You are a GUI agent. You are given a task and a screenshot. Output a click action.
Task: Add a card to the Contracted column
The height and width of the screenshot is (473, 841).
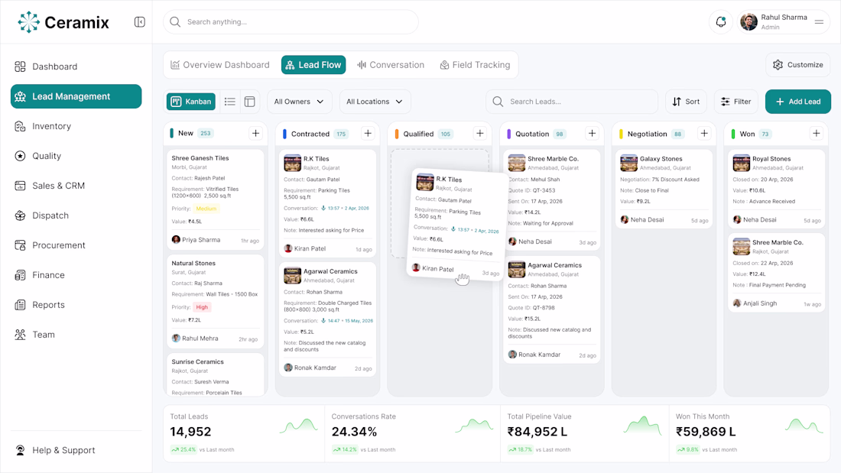click(368, 134)
